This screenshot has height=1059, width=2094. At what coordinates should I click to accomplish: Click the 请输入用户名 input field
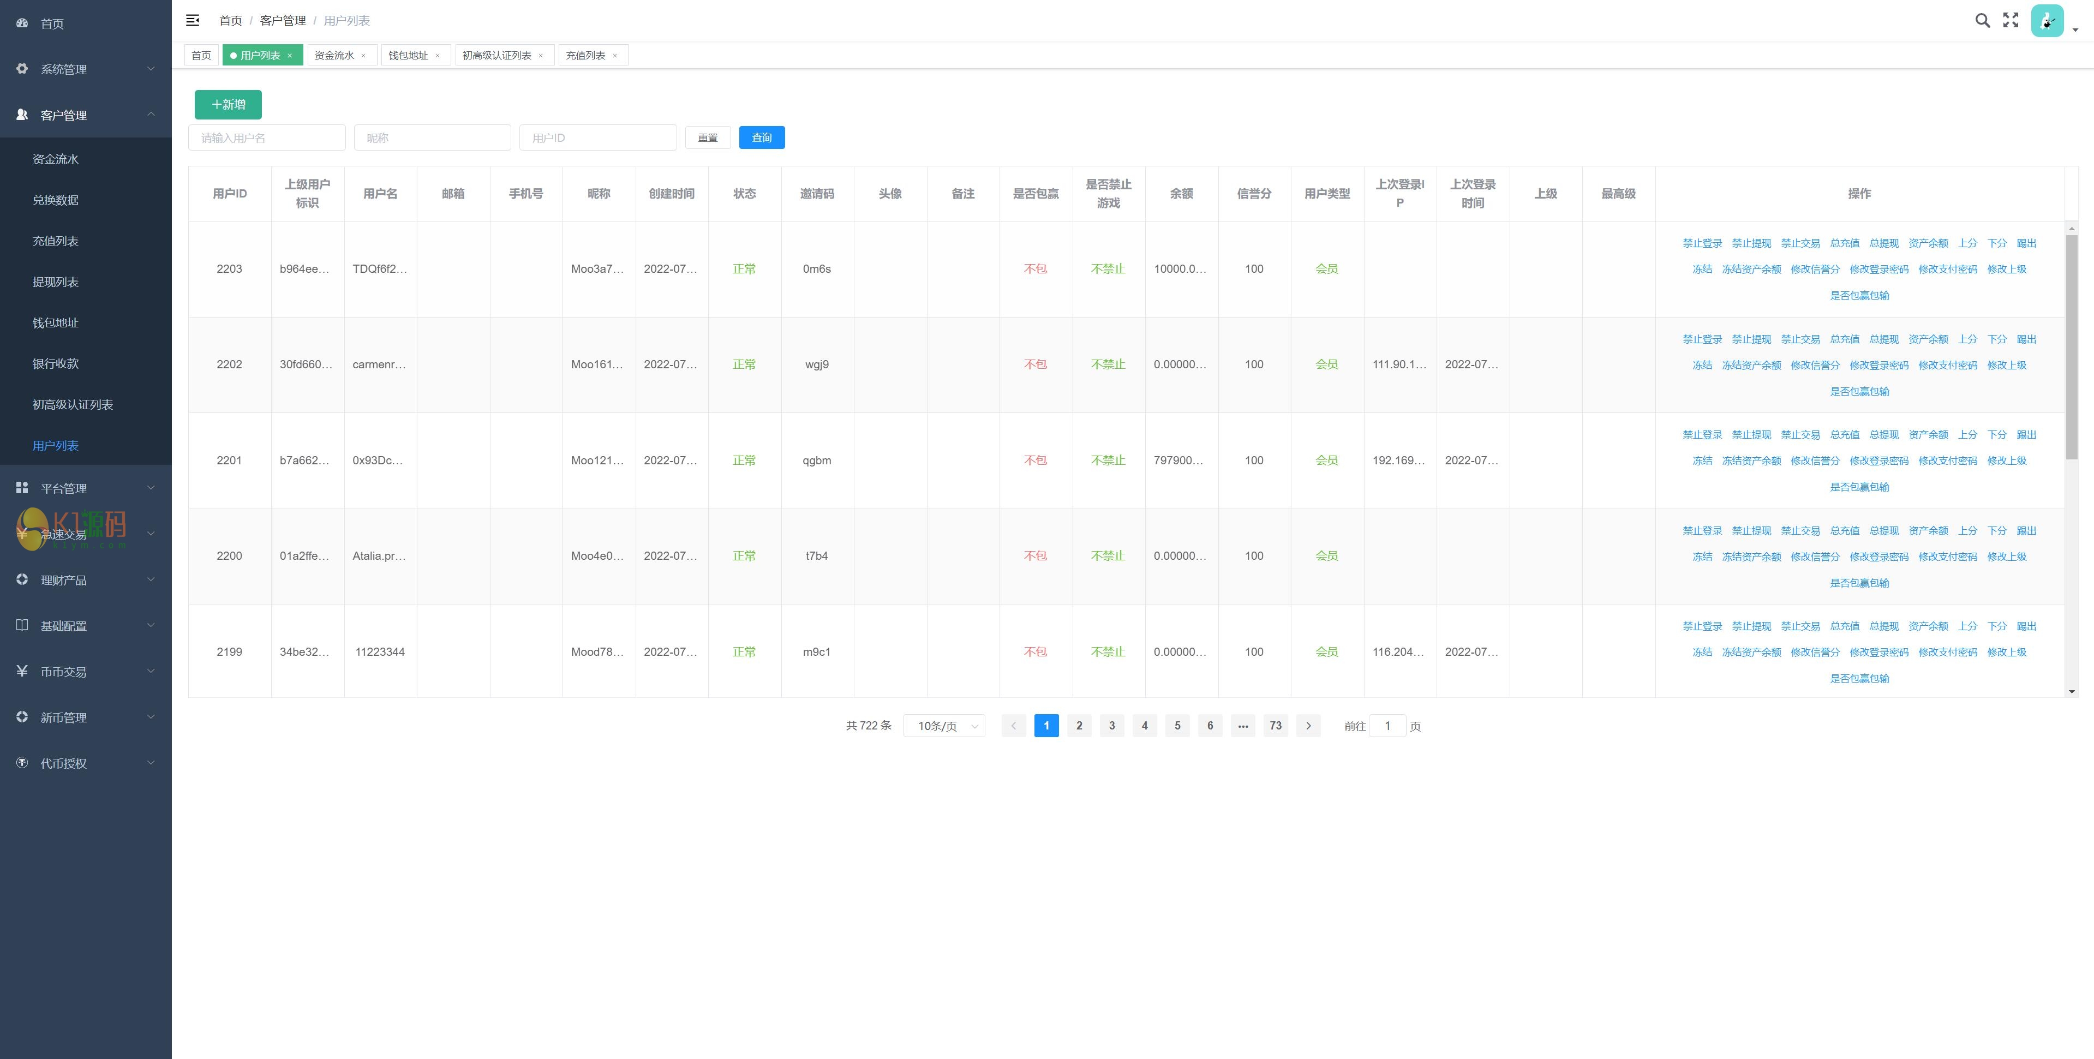click(267, 137)
